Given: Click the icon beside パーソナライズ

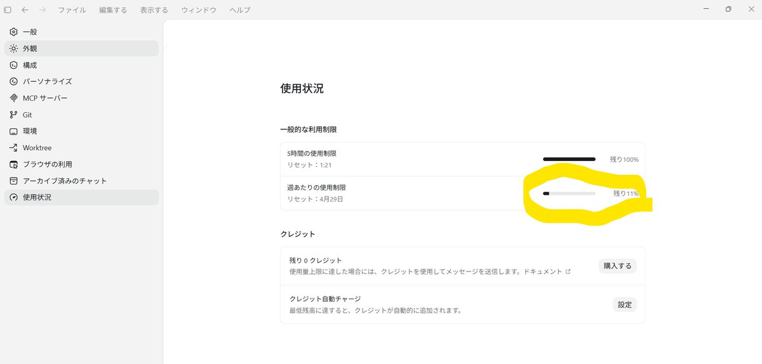Looking at the screenshot, I should tap(13, 81).
